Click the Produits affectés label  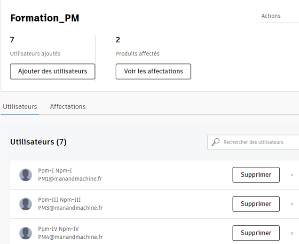138,54
